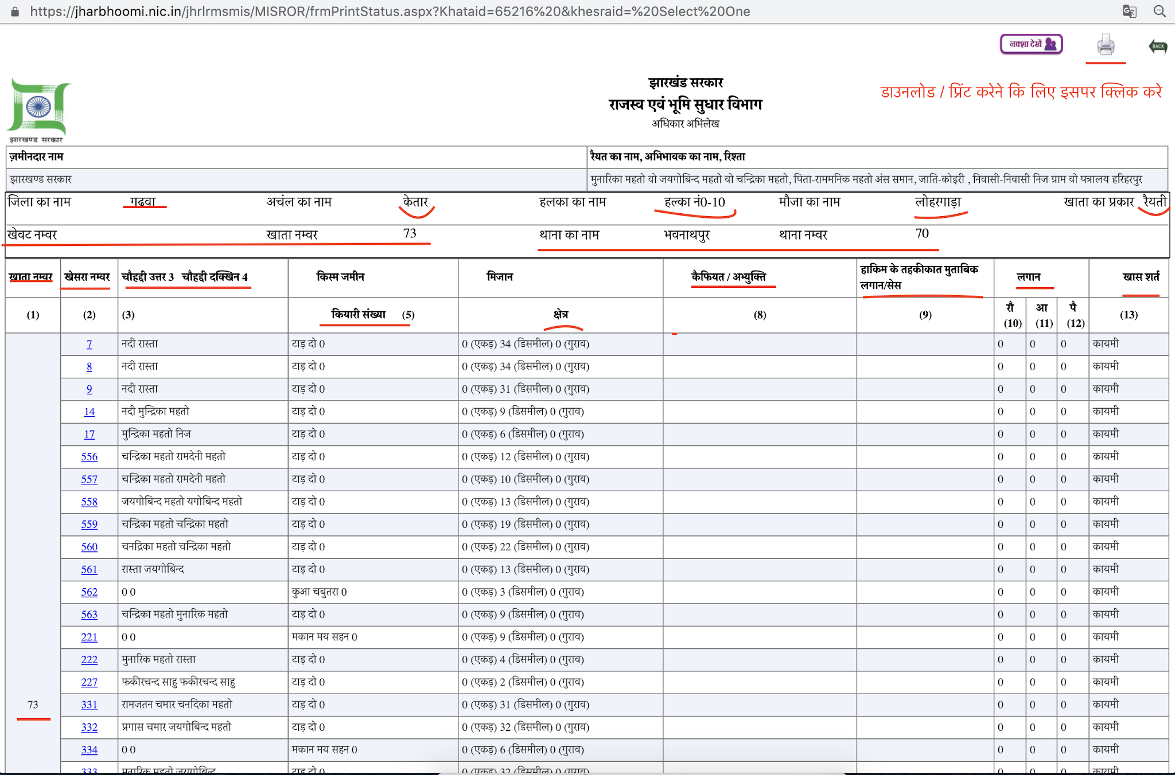
Task: Open khesra number 227 link
Action: 89,682
